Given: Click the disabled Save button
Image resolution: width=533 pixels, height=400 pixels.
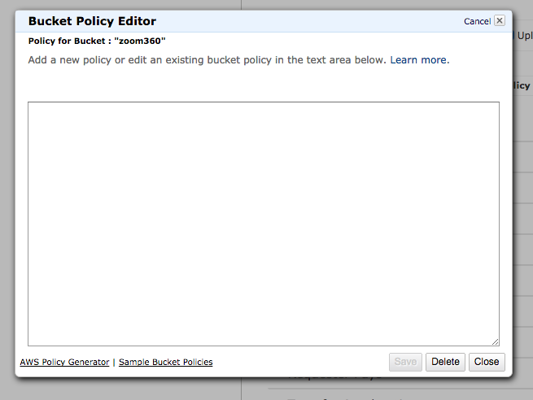Looking at the screenshot, I should click(405, 362).
